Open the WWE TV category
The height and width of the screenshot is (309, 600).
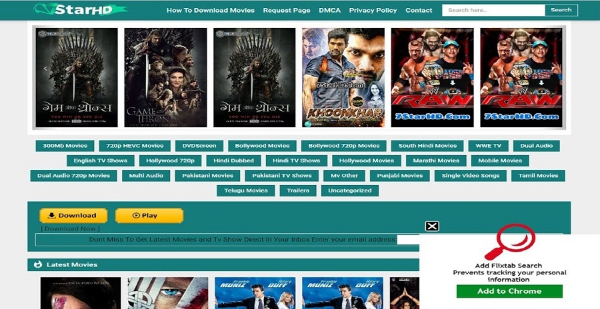pyautogui.click(x=488, y=146)
